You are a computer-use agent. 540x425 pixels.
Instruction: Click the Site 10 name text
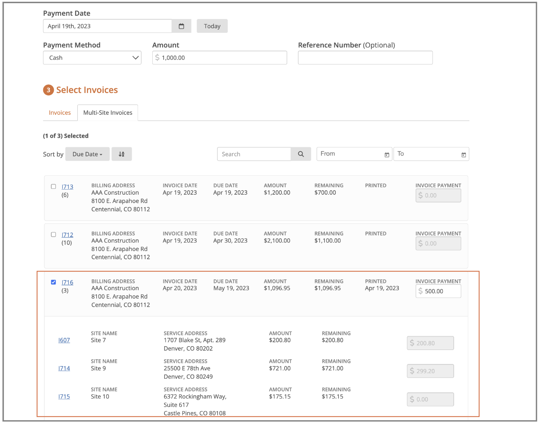pos(100,397)
